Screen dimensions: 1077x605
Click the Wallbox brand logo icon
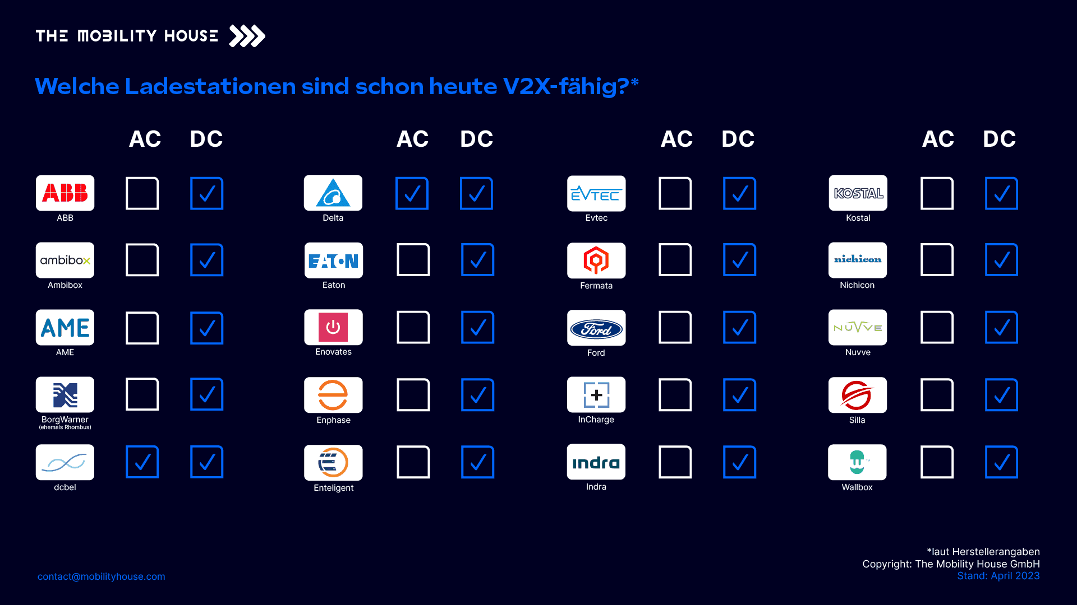[x=857, y=462]
